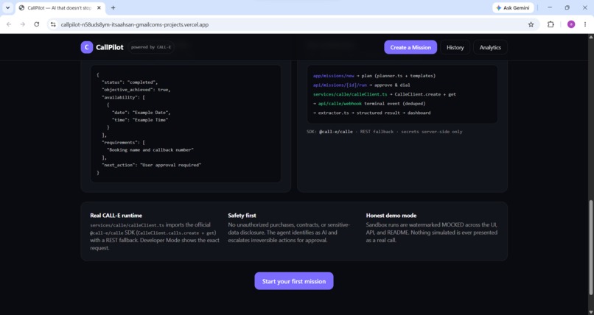Click the "next_action" JSON line
The width and height of the screenshot is (594, 315).
tap(152, 165)
